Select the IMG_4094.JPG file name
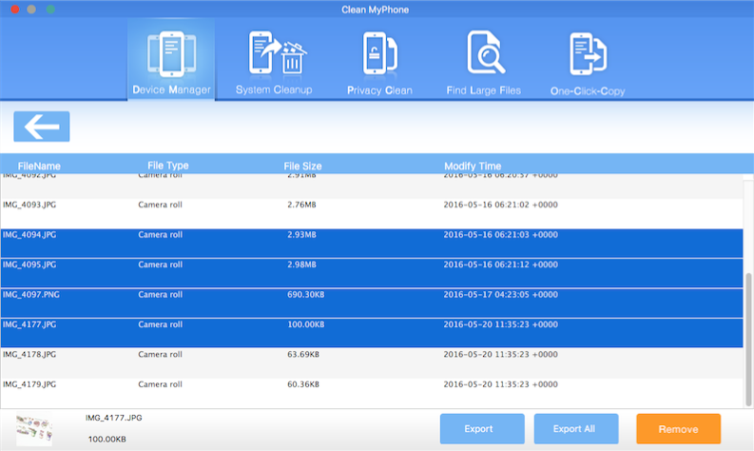Screen dimensions: 754x451 29,235
